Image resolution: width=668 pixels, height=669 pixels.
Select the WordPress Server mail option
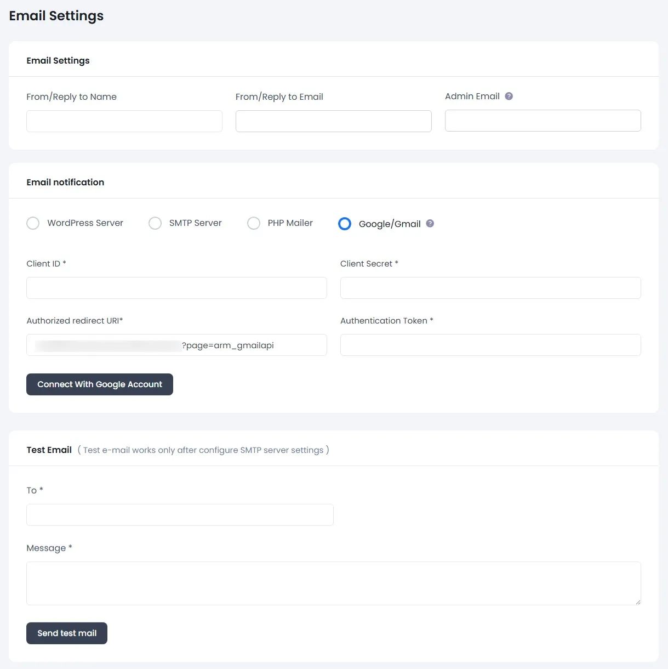33,223
